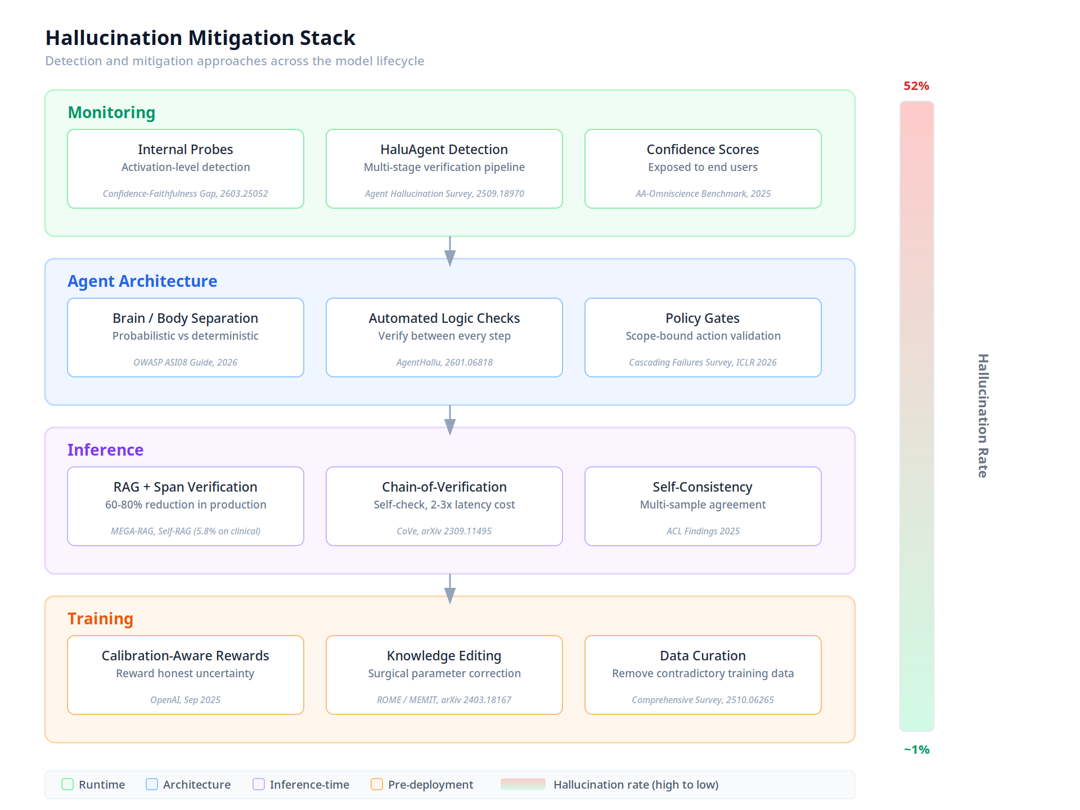1080x810 pixels.
Task: Select the Knowledge Editing card
Action: 444,674
